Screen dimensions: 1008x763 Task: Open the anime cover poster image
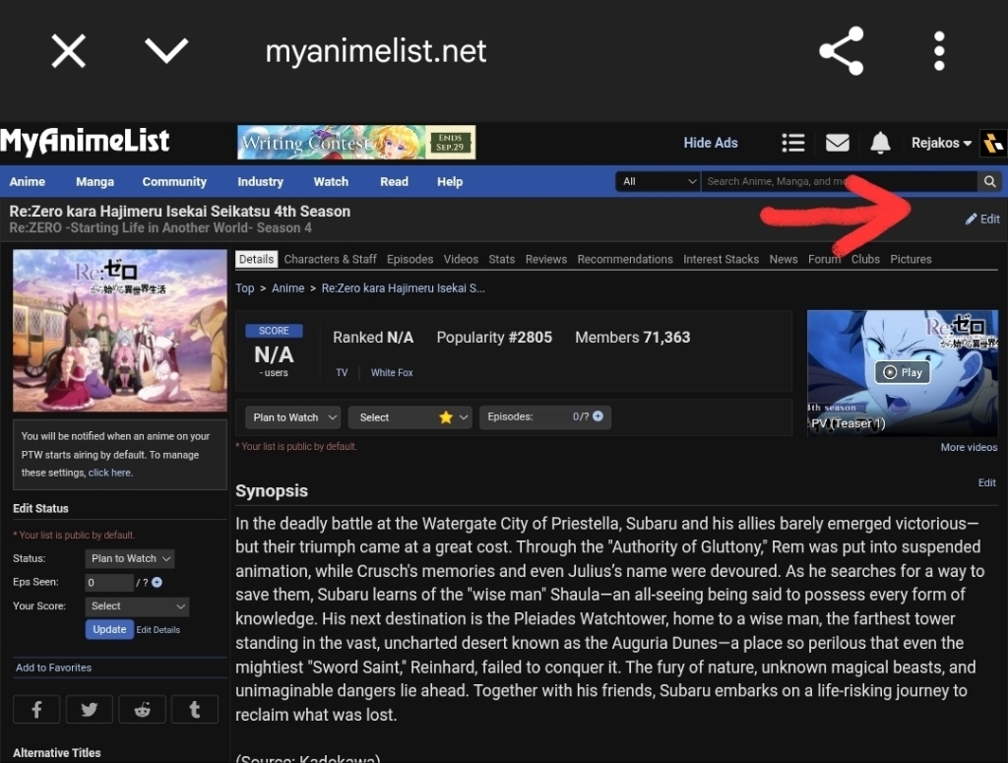(120, 331)
